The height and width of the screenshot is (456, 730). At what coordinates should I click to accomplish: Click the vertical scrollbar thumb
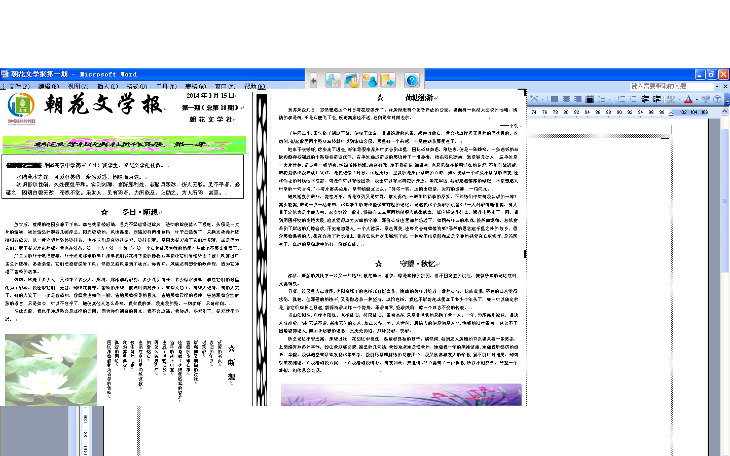pos(725,201)
